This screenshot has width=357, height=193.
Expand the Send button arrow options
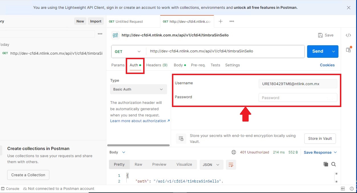333,52
